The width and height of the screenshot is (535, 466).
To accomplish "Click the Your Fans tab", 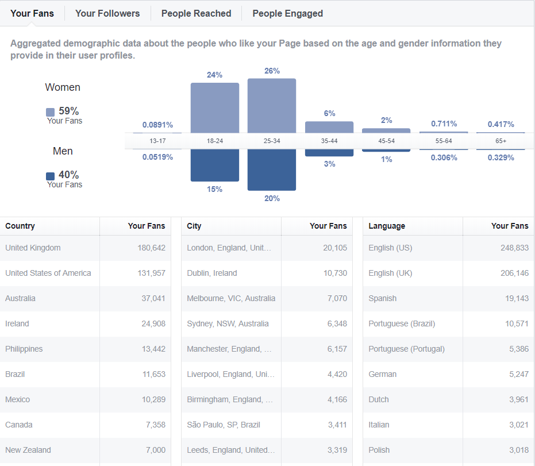I will coord(32,13).
